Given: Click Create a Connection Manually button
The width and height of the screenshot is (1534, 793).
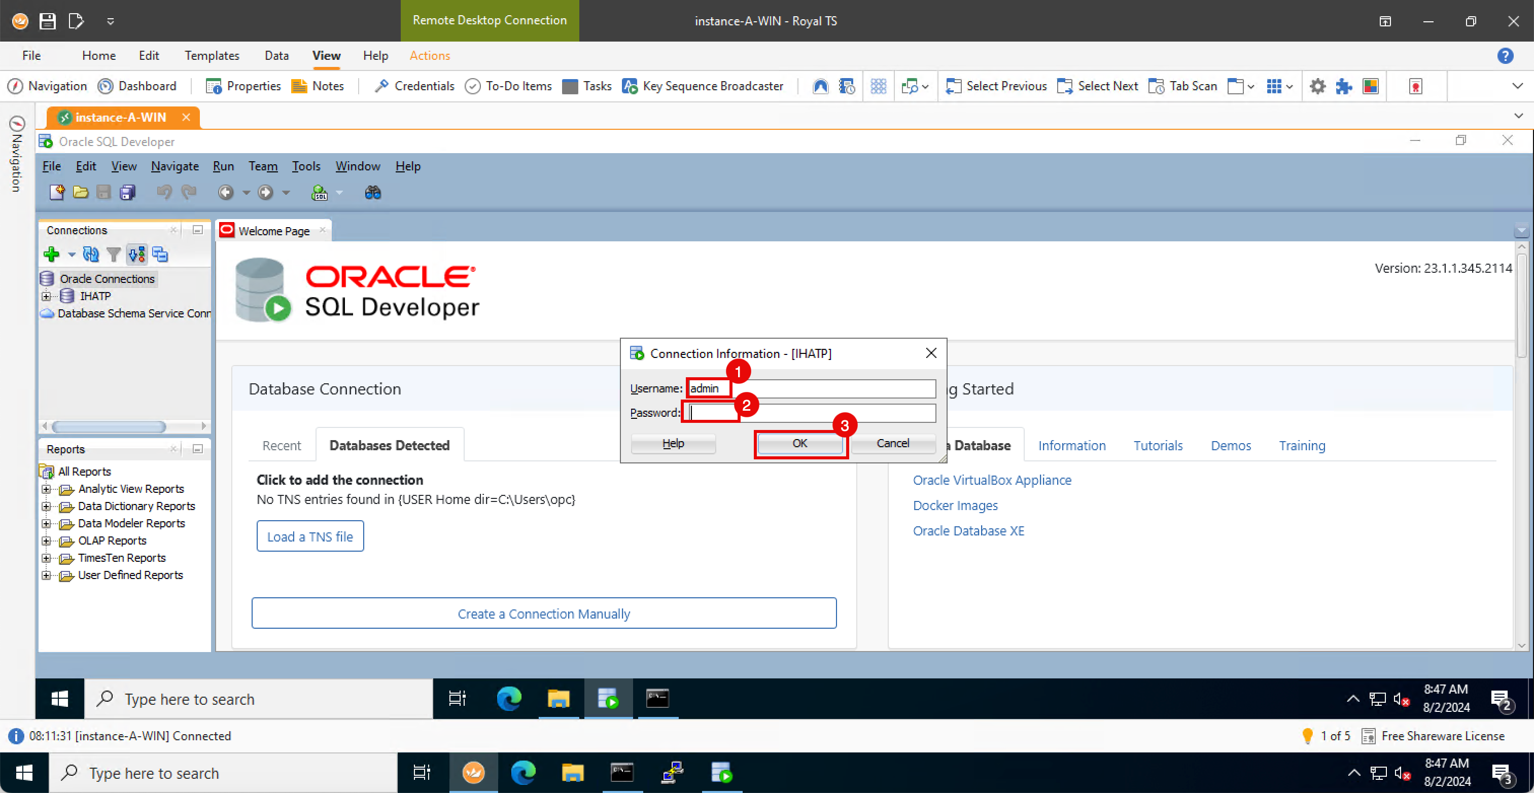Looking at the screenshot, I should 543,613.
